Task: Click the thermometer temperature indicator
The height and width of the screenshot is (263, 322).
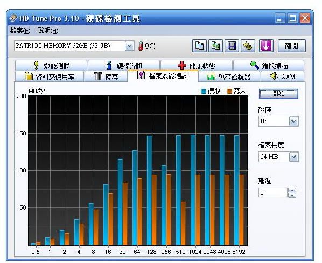Action: (x=141, y=46)
